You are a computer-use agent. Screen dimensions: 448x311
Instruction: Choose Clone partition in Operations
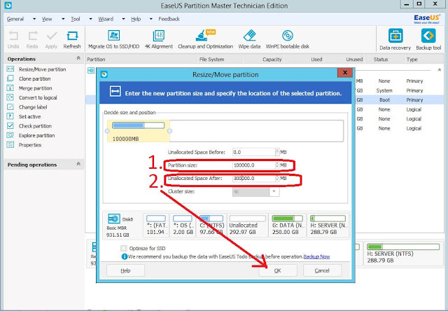pyautogui.click(x=34, y=78)
